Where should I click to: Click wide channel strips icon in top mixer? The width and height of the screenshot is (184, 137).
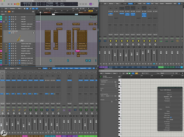pyautogui.click(x=182, y=4)
